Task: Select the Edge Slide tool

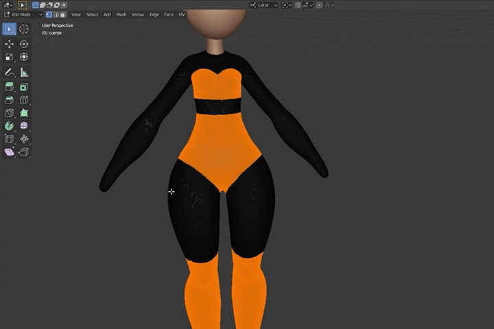Action: pyautogui.click(x=9, y=139)
